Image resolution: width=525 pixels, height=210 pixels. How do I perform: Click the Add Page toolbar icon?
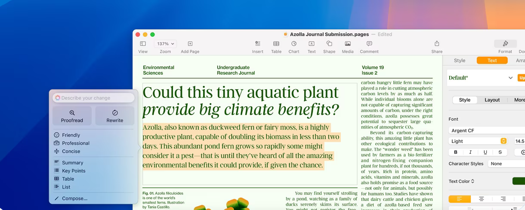[190, 44]
